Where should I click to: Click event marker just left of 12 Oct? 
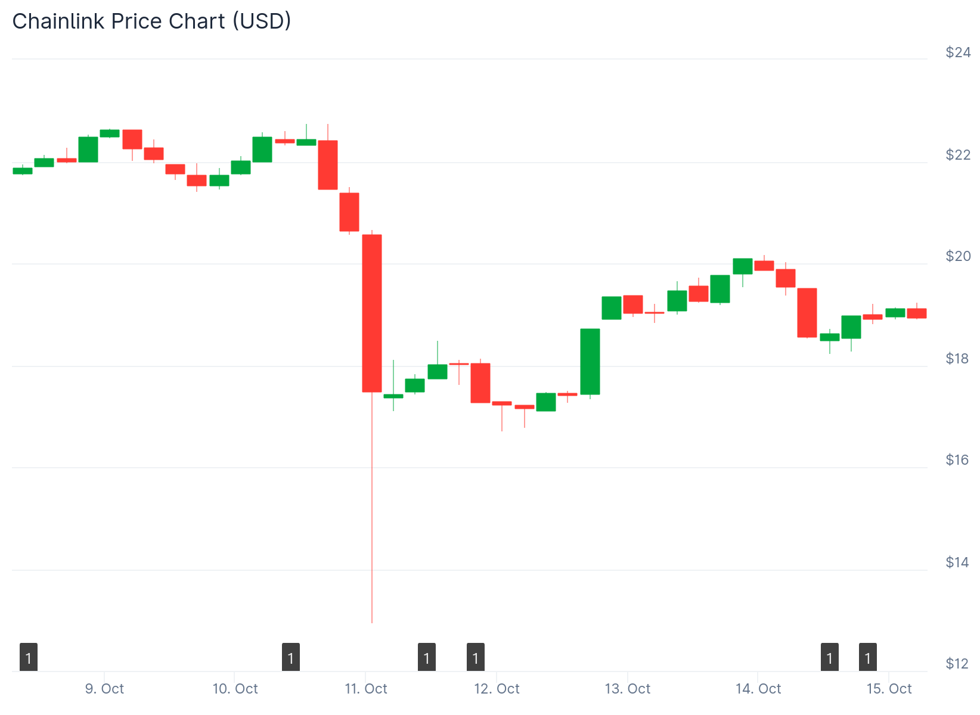tap(475, 657)
